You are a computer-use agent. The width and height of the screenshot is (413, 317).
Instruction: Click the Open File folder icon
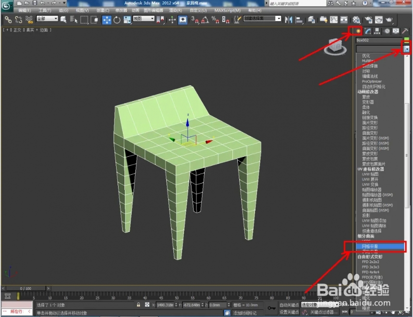pyautogui.click(x=27, y=3)
